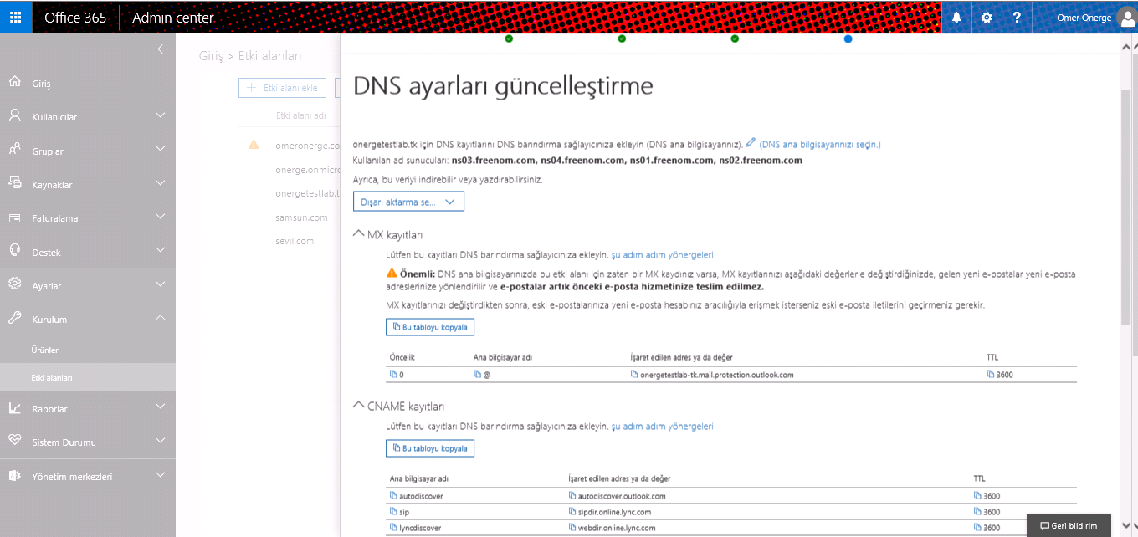Expand Destek menu chevron
1138x537 pixels.
[x=161, y=250]
